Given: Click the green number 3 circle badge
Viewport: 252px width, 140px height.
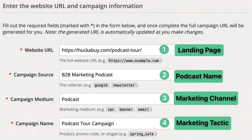Looking at the screenshot, I should (x=164, y=98).
